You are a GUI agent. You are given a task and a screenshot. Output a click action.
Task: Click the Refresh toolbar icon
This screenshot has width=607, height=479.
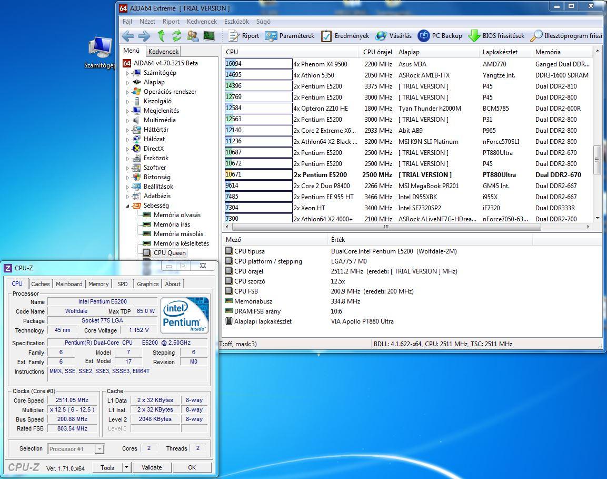tap(176, 36)
